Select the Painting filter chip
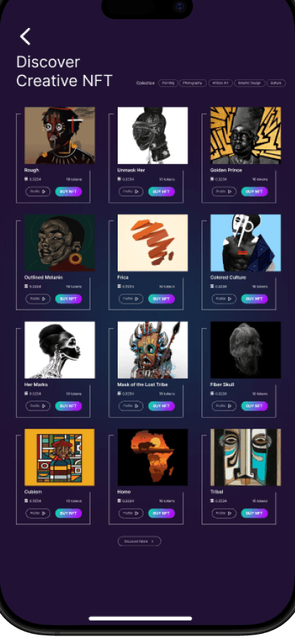Image resolution: width=295 pixels, height=642 pixels. (168, 83)
